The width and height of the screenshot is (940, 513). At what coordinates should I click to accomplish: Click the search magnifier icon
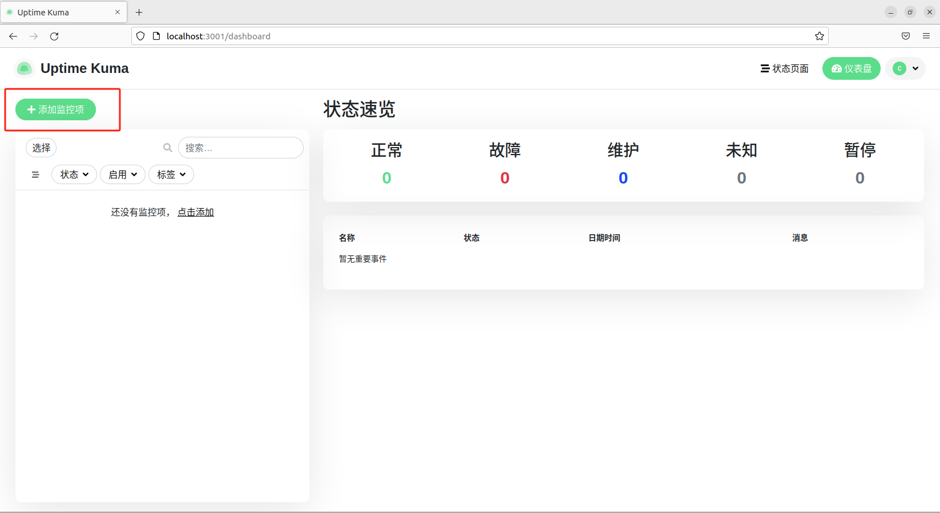click(167, 148)
